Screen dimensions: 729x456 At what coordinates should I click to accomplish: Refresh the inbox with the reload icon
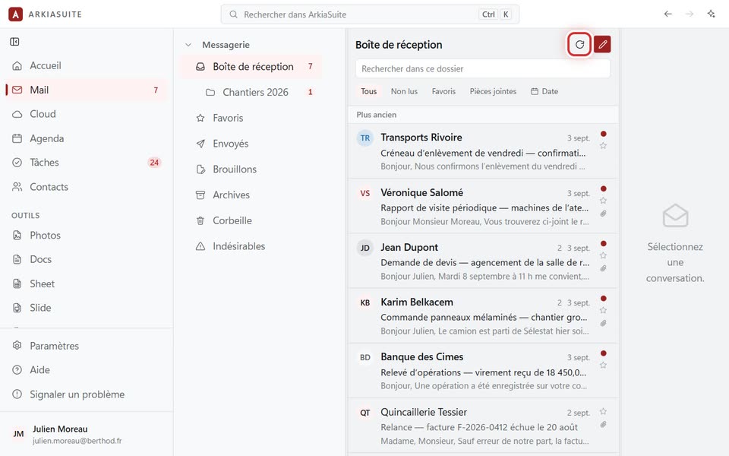click(x=579, y=45)
